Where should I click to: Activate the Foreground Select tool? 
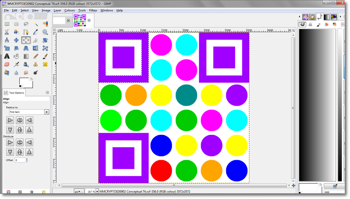(16, 32)
